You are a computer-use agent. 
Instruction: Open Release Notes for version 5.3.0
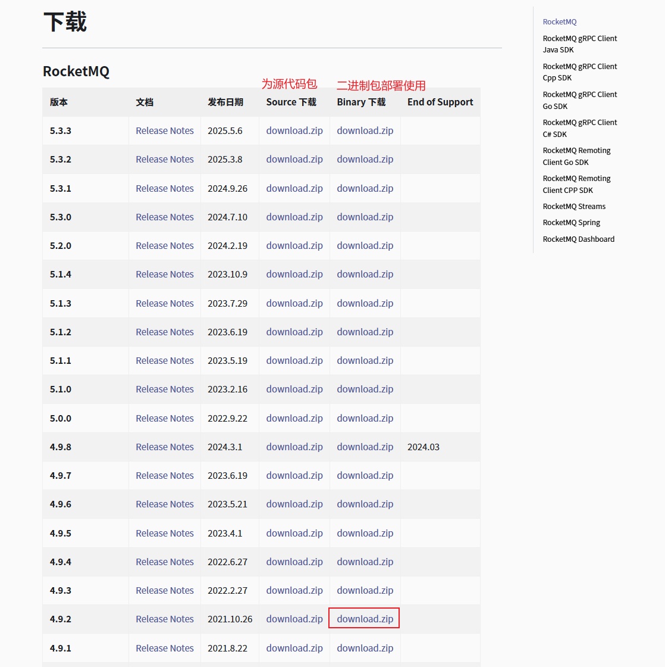(164, 217)
